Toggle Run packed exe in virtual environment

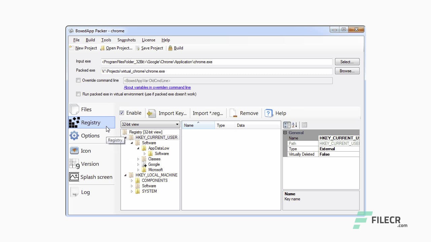pyautogui.click(x=78, y=94)
